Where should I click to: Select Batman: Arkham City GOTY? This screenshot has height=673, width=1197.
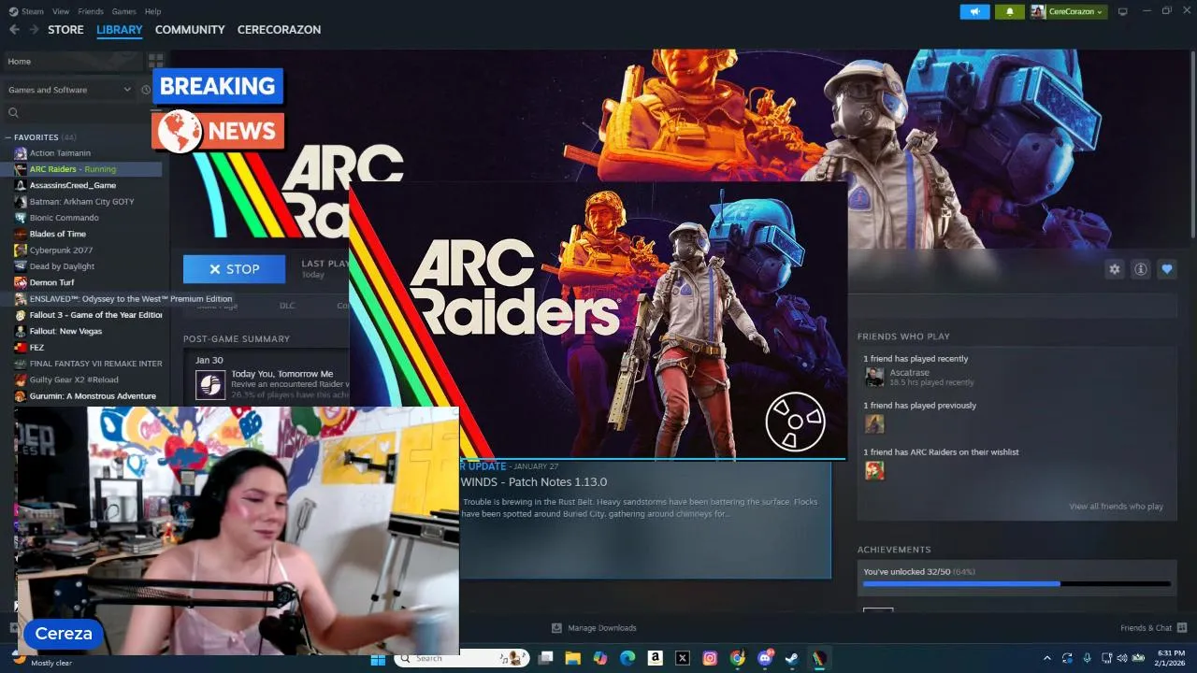82,202
